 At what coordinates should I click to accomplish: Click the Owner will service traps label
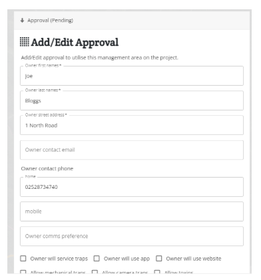[x=59, y=259]
